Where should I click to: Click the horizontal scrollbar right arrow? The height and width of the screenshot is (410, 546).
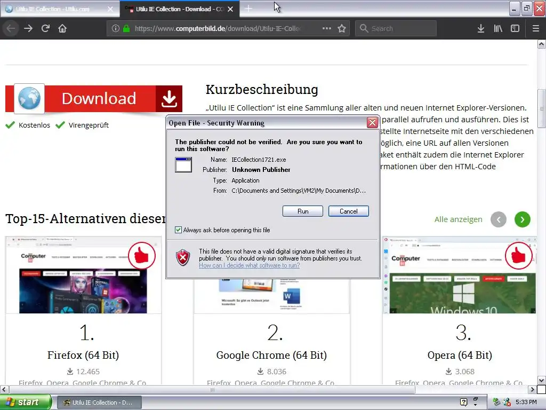point(532,389)
